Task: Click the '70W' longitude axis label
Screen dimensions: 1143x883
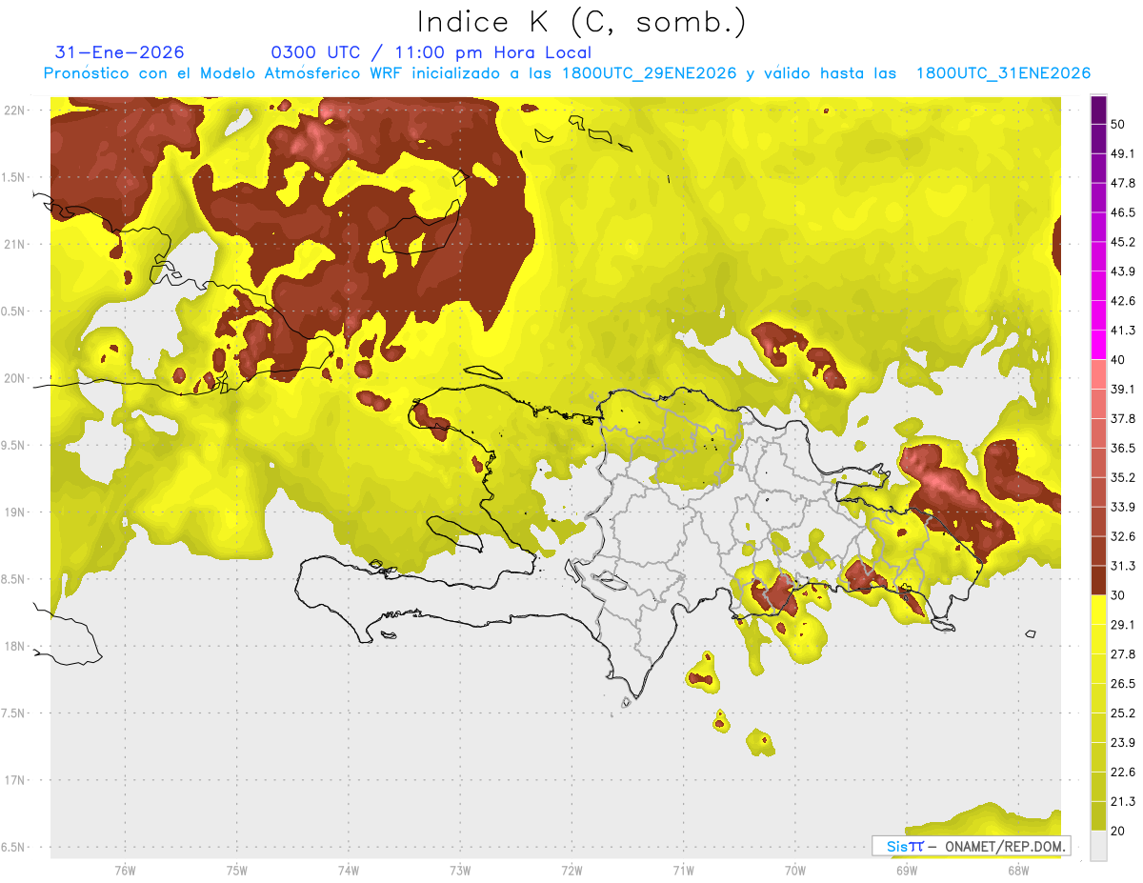Action: click(x=795, y=871)
